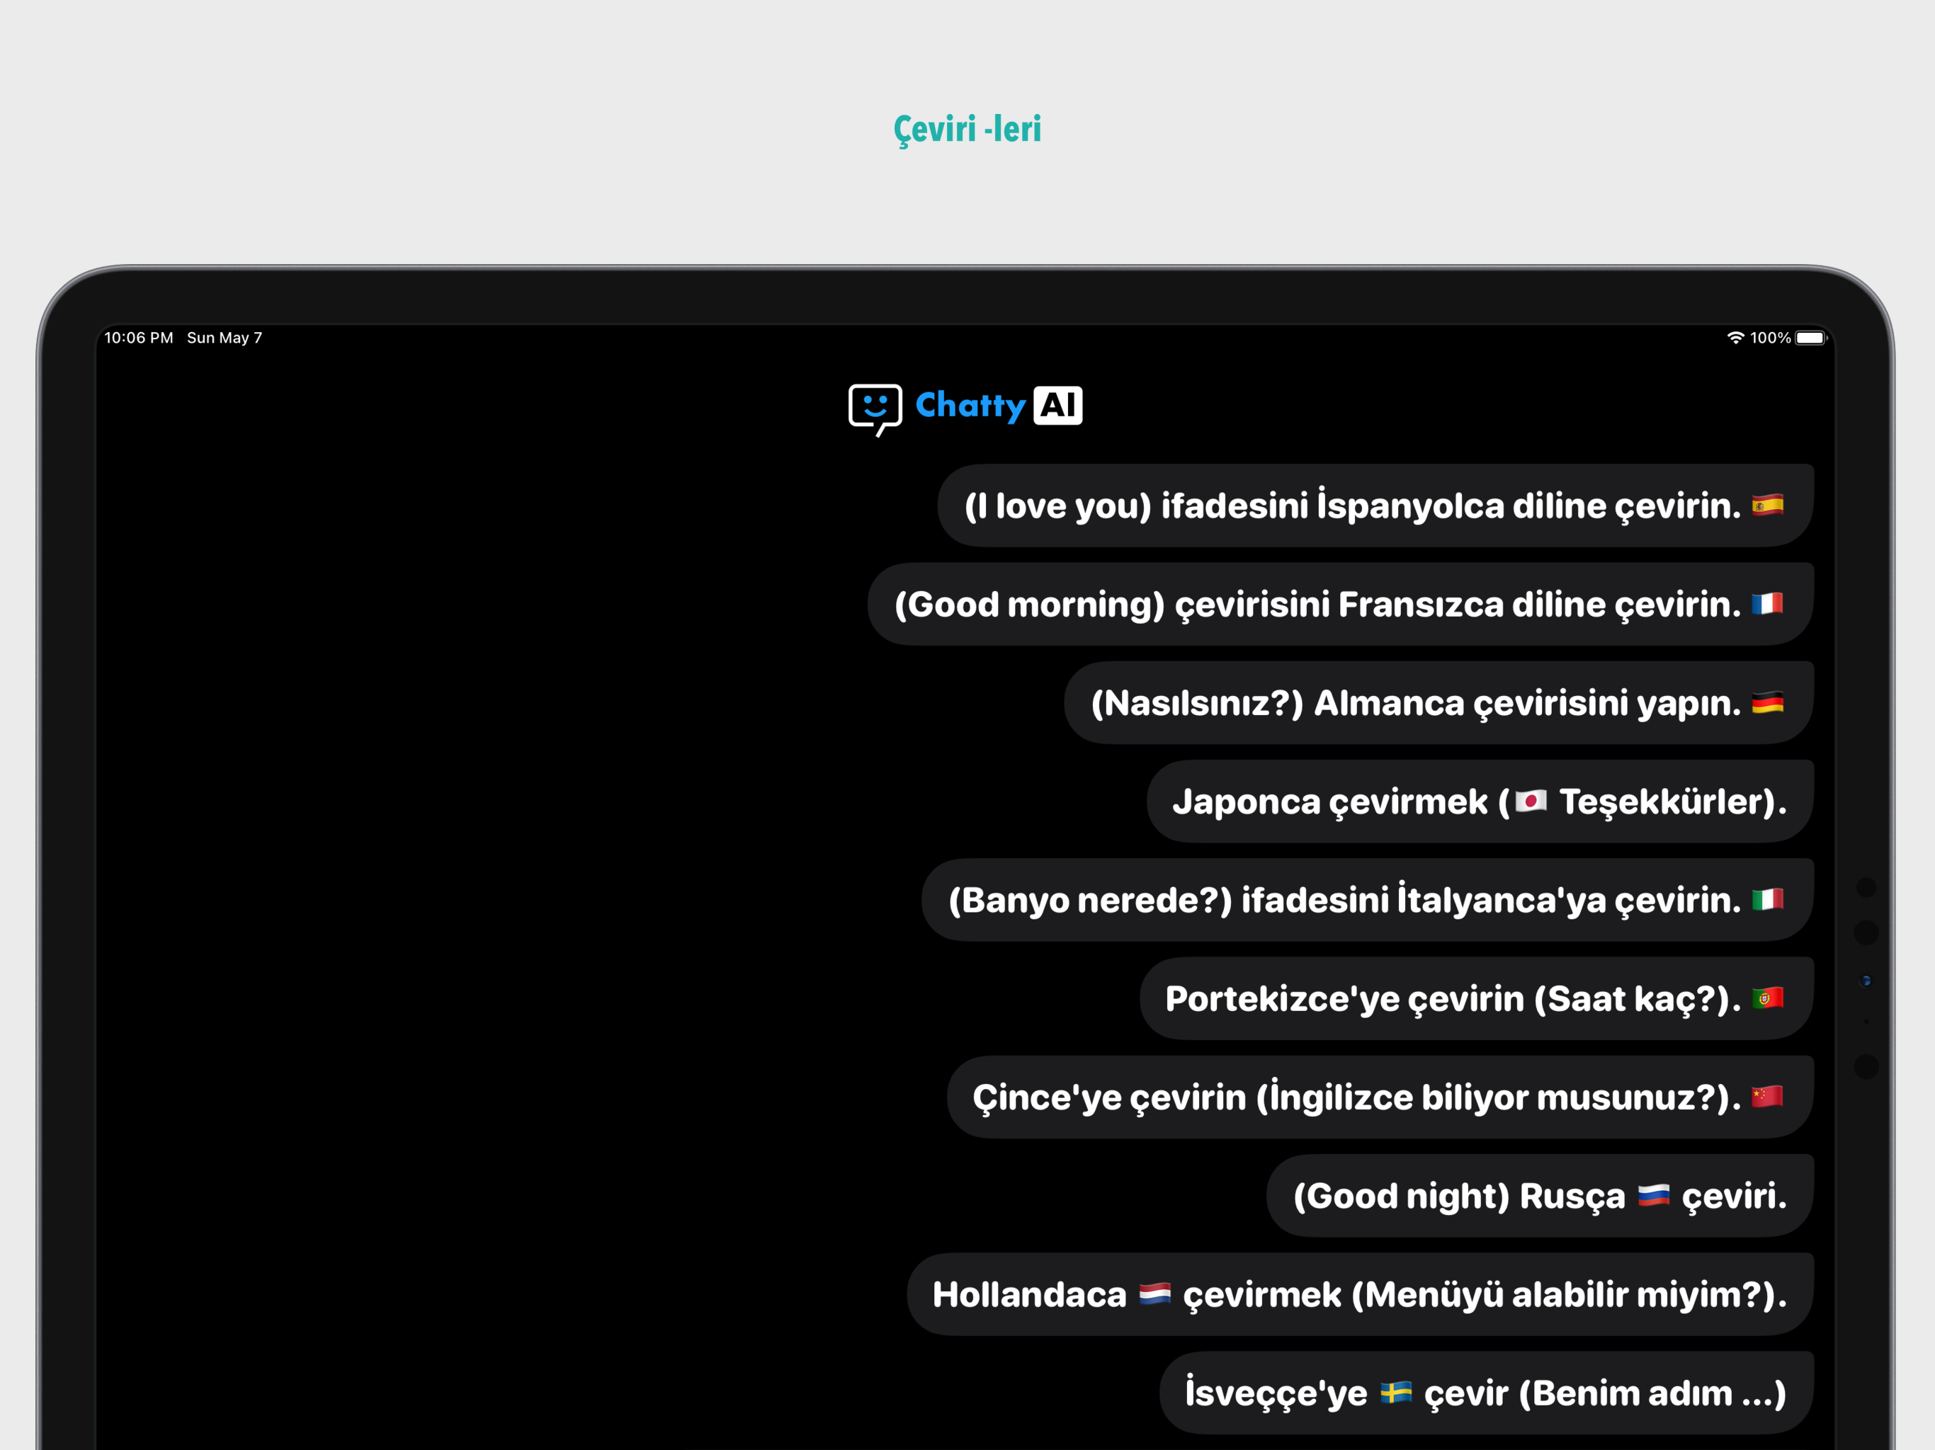Tap the Spanish flag emoji
Viewport: 1935px width, 1450px height.
tap(1767, 506)
